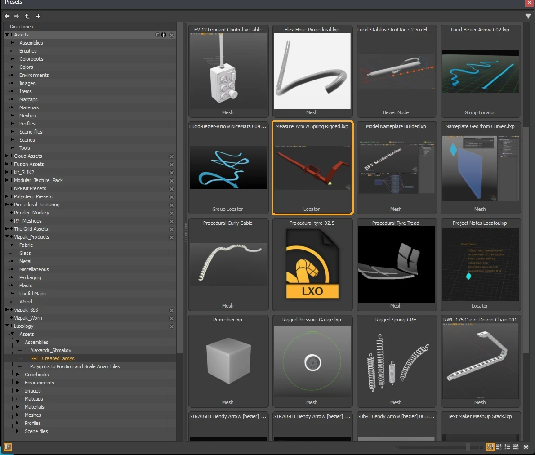Collapse the Vizpak_Products directory
Screen dimensions: 535x455
click(7, 237)
